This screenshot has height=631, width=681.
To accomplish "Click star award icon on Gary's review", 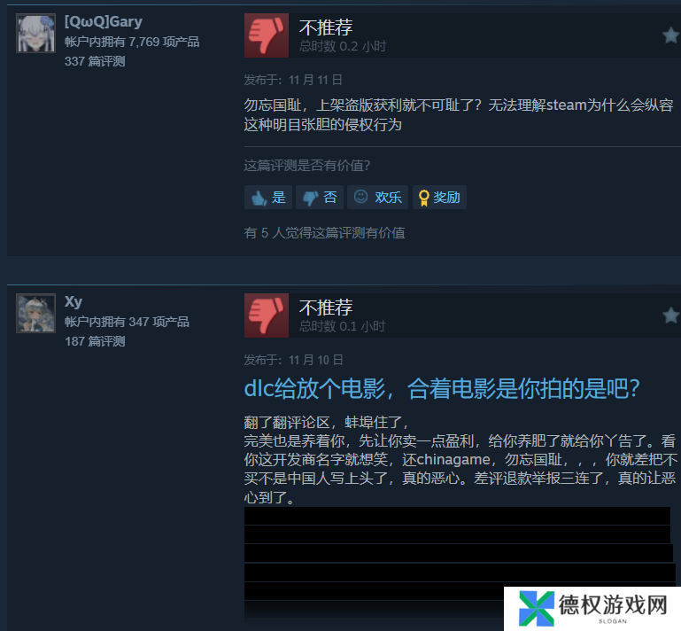I will tap(671, 35).
